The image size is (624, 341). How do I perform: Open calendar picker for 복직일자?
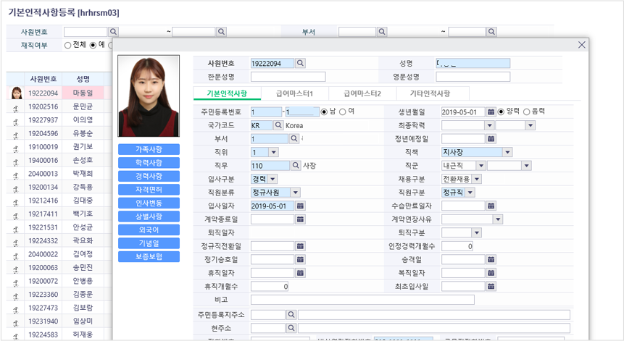point(491,273)
